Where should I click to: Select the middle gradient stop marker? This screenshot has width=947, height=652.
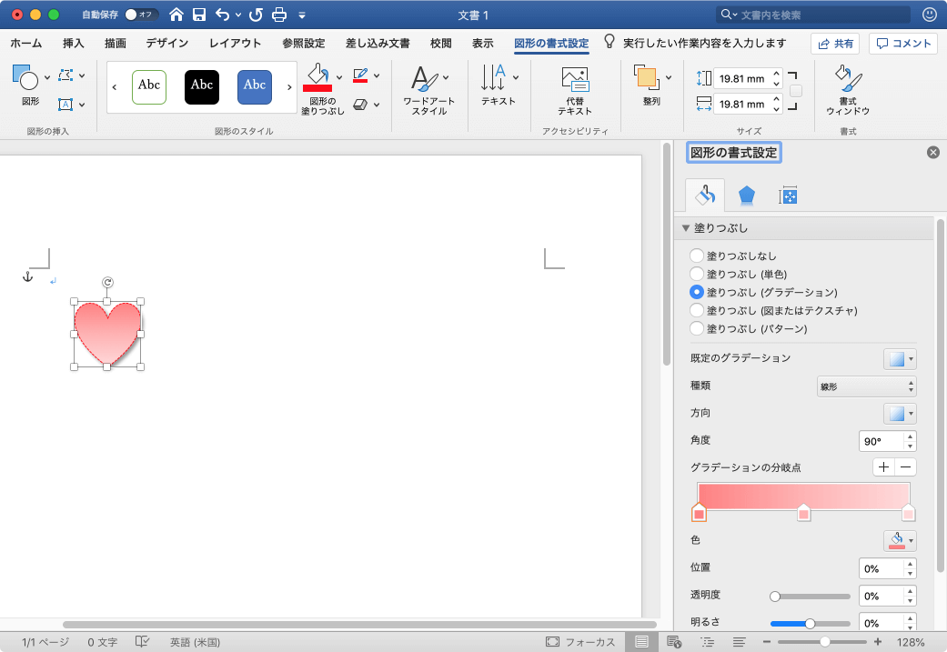click(x=803, y=512)
